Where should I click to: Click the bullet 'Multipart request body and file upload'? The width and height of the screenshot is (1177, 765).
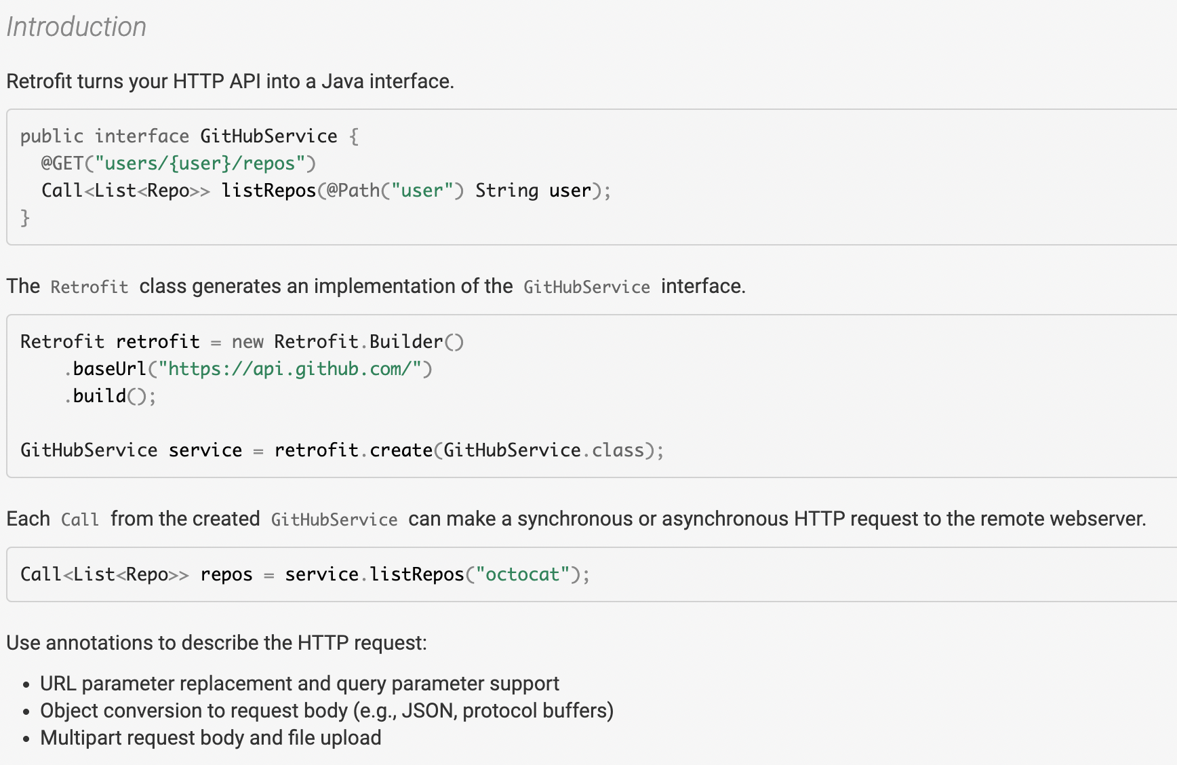[211, 738]
